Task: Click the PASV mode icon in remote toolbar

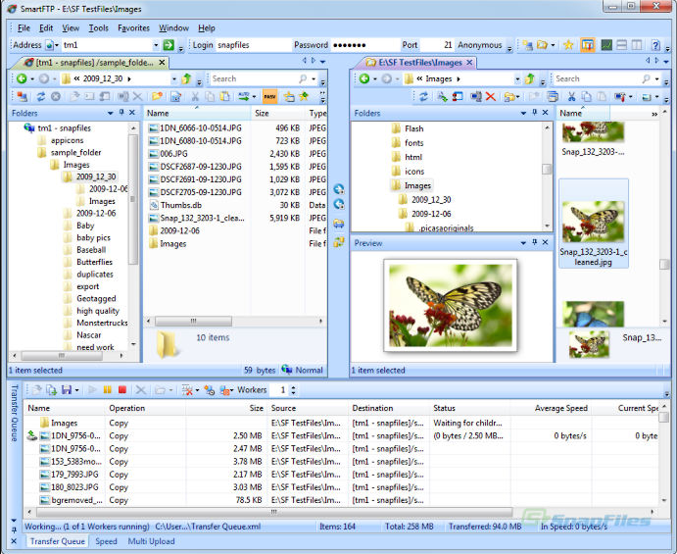Action: [x=269, y=97]
